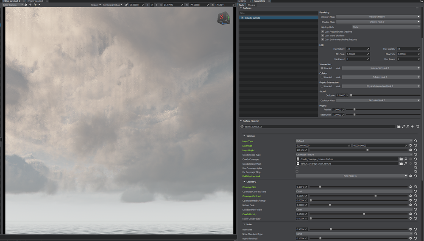Viewport: 424px width, 241px height.
Task: Toggle Intersection Enabled checkbox
Action: pos(322,68)
